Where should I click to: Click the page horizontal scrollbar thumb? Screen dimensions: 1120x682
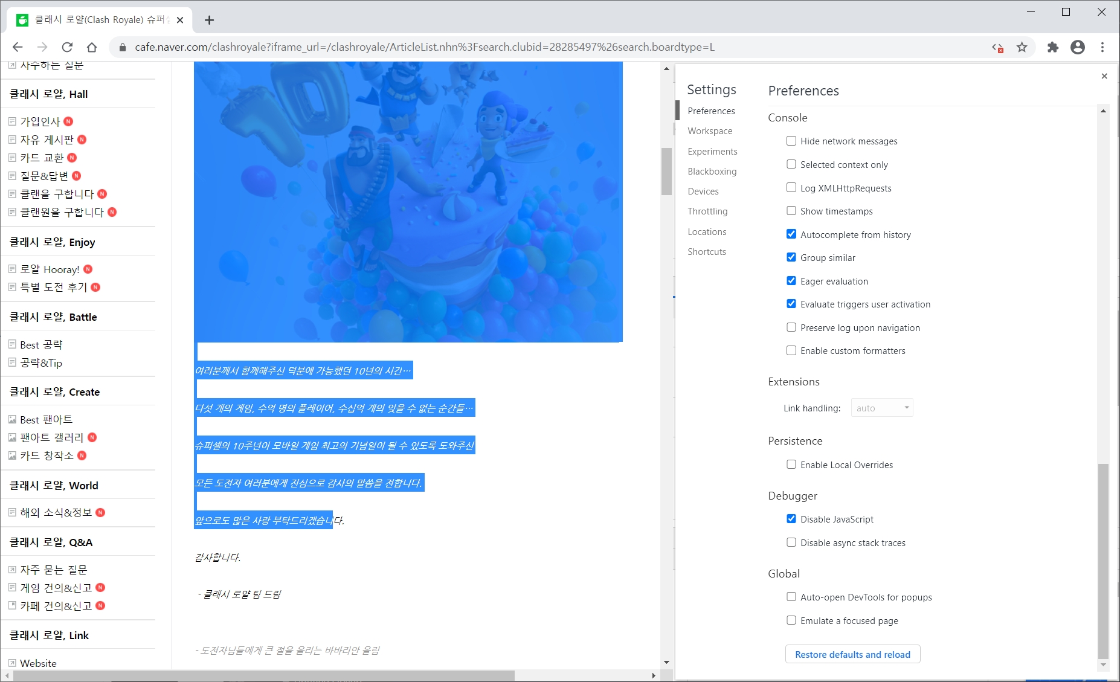pos(263,675)
